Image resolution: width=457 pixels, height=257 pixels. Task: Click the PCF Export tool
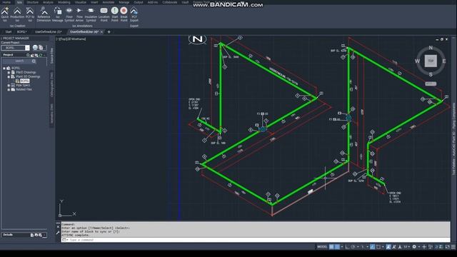pos(134,14)
